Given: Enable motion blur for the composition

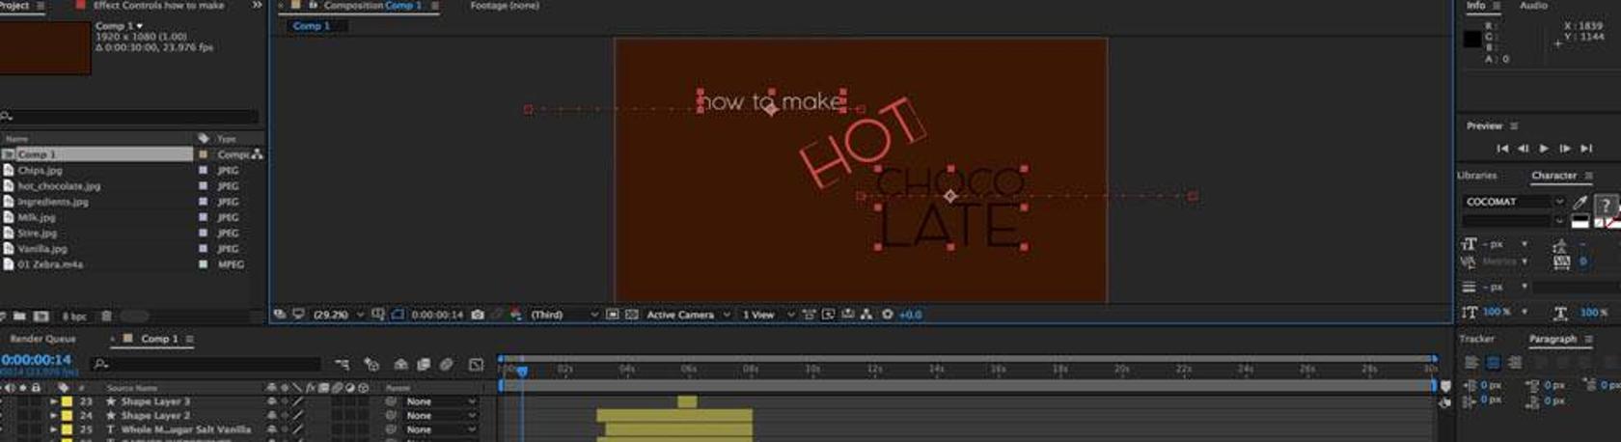Looking at the screenshot, I should [446, 365].
